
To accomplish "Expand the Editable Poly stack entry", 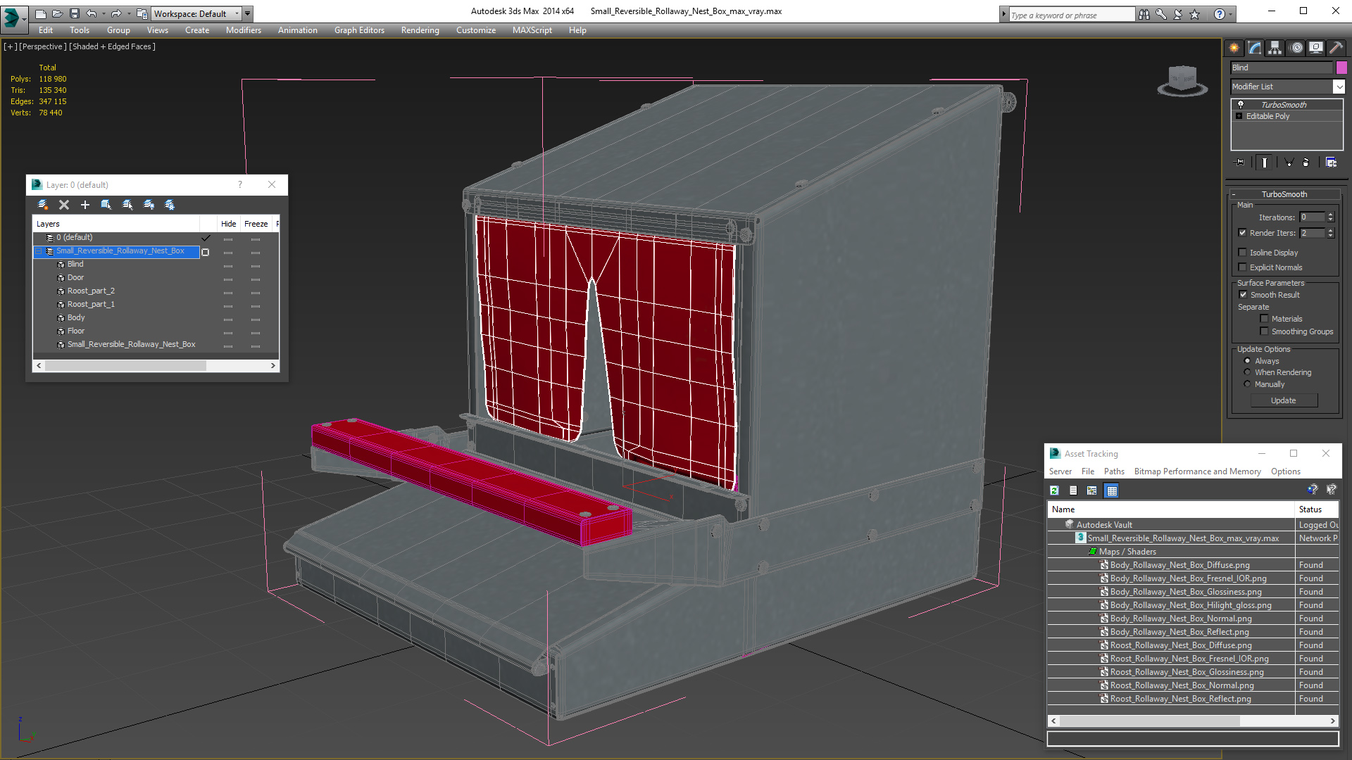I will click(x=1239, y=116).
